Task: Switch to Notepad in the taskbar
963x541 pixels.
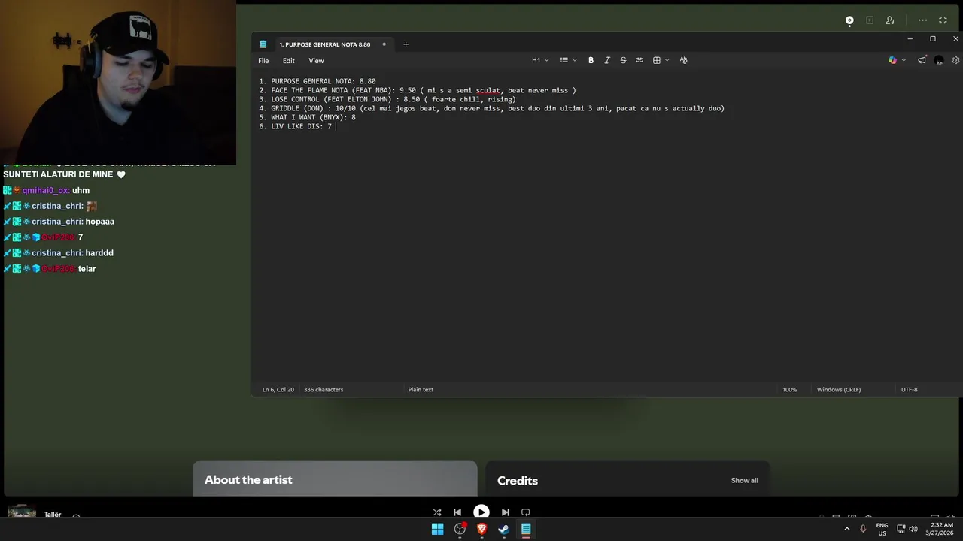Action: 526,529
